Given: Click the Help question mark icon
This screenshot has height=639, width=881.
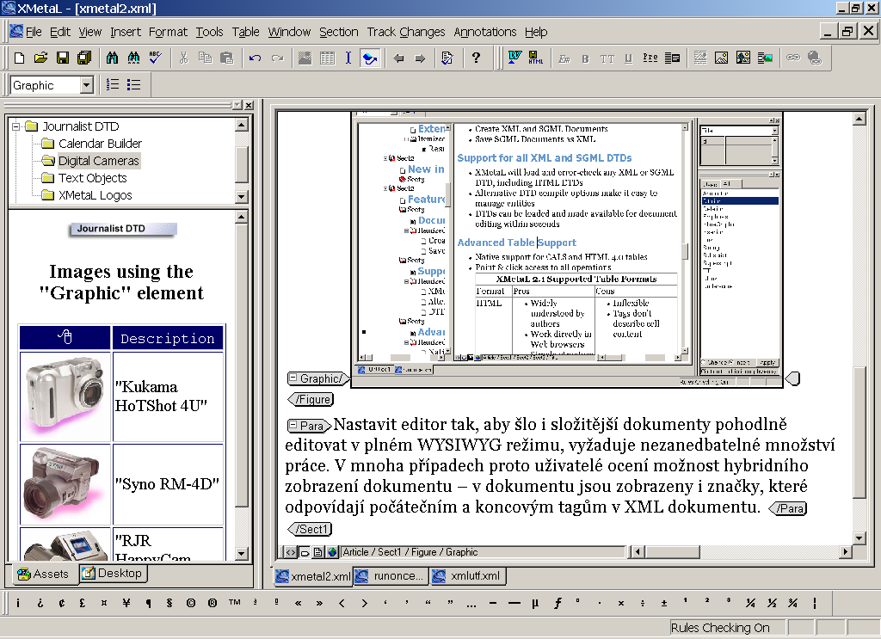Looking at the screenshot, I should 476,58.
